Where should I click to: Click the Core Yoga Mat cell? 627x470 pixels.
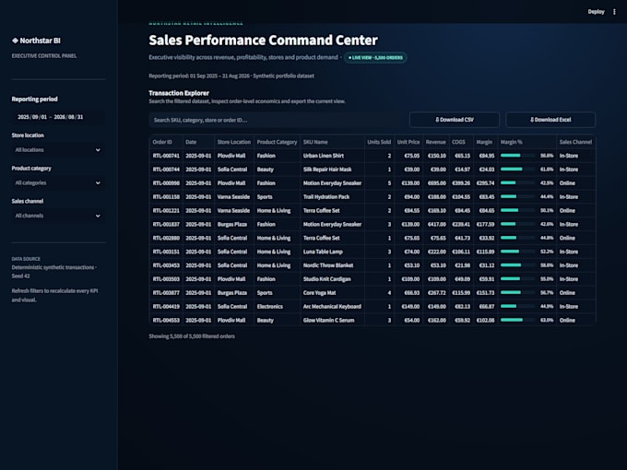tap(332, 292)
